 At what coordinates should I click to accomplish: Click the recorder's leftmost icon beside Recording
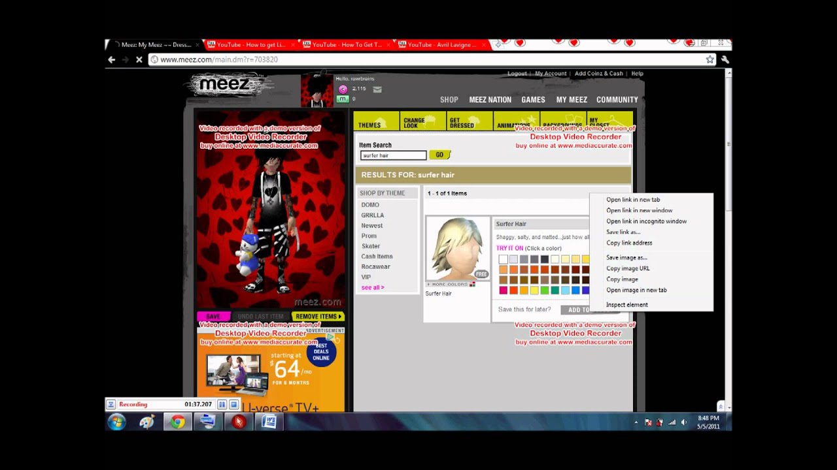coord(111,405)
